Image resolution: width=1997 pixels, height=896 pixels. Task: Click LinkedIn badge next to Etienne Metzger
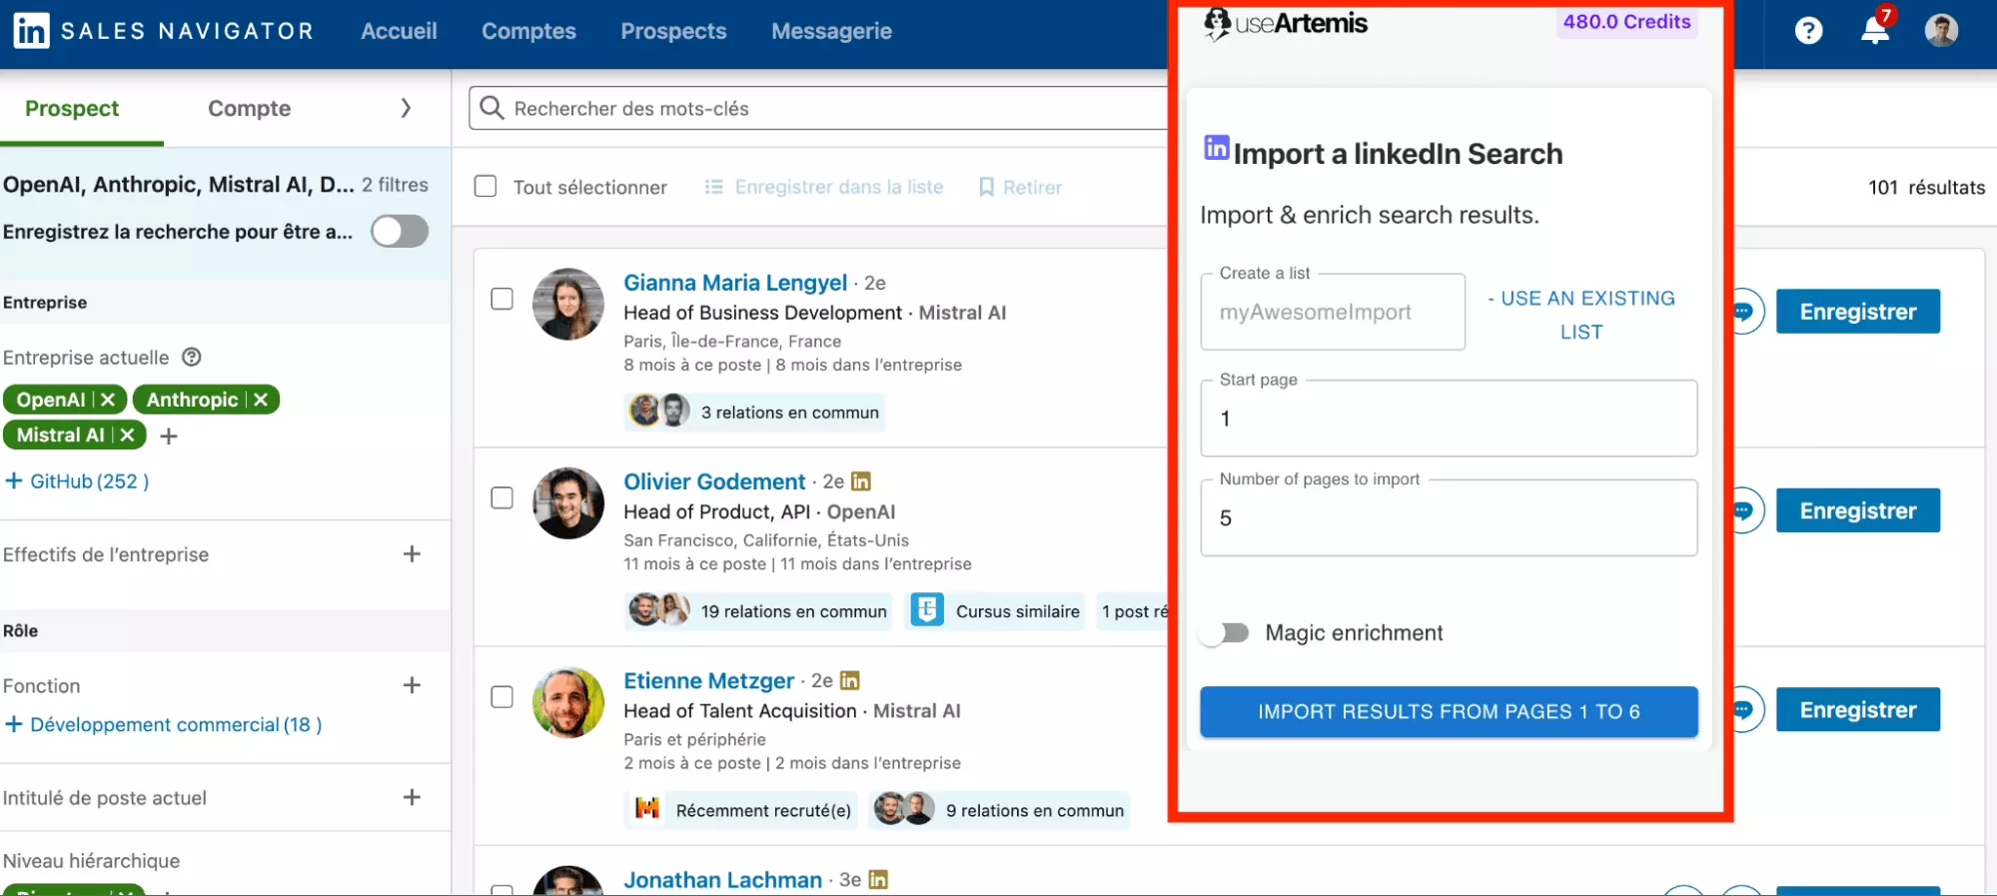(x=849, y=680)
